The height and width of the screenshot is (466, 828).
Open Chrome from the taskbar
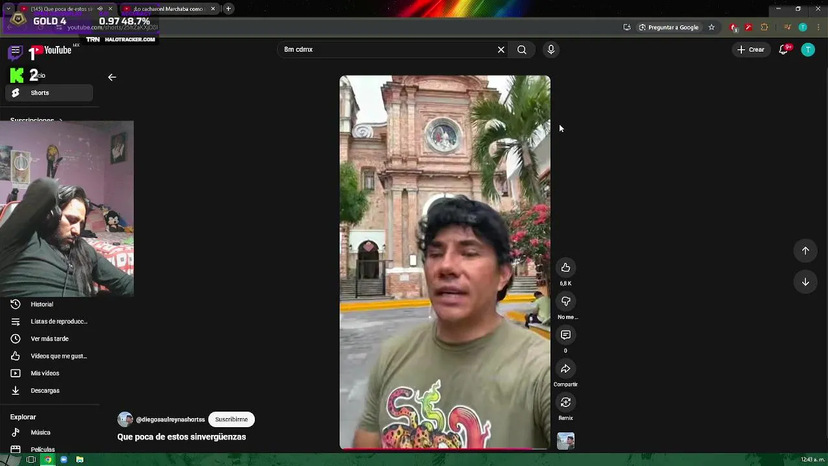48,460
